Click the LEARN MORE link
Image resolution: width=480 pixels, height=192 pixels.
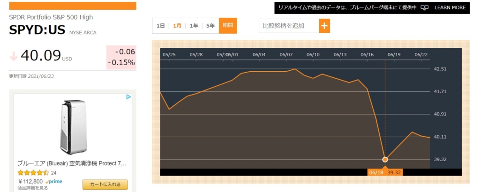[x=450, y=7]
